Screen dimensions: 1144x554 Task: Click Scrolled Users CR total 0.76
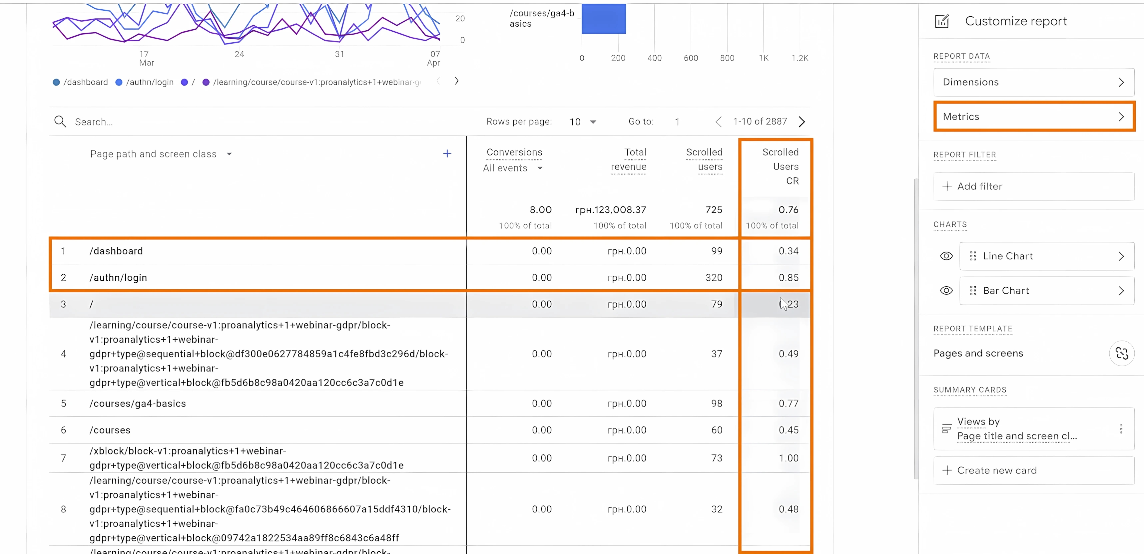(x=788, y=209)
